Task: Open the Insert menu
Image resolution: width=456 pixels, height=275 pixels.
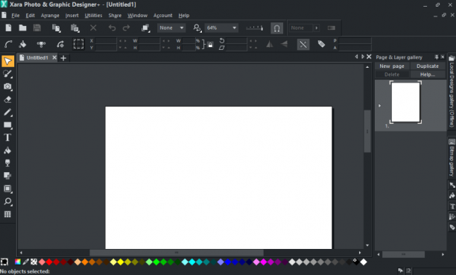Action: coord(72,16)
